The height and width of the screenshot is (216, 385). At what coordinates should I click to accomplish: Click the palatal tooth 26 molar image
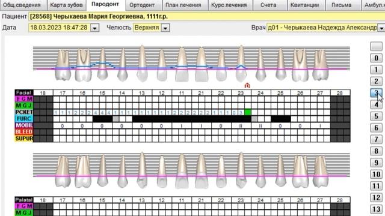[300, 172]
